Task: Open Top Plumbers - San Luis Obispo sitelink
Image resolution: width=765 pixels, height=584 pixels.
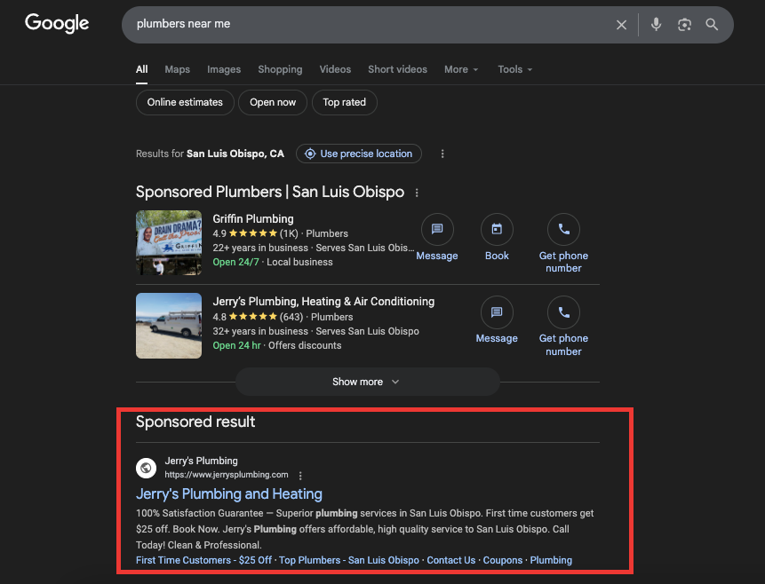Action: point(349,560)
